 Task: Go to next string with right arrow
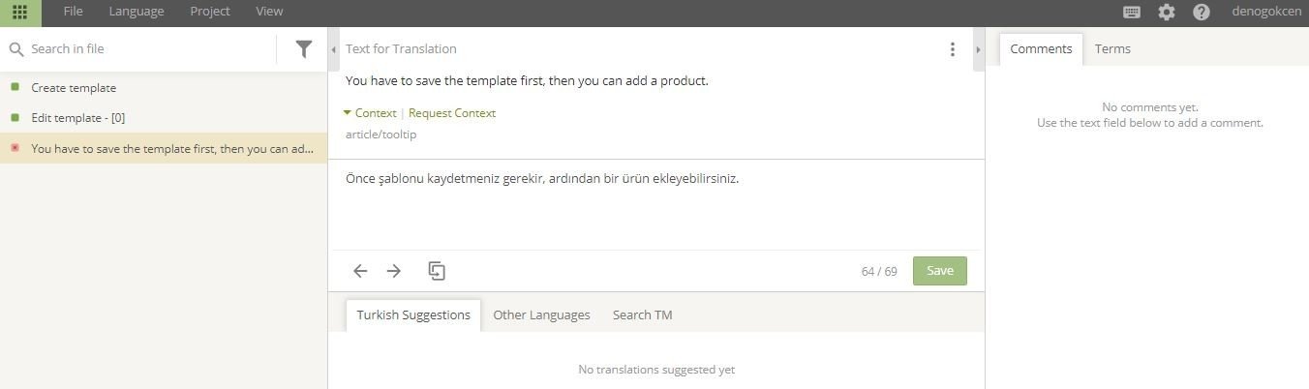394,271
